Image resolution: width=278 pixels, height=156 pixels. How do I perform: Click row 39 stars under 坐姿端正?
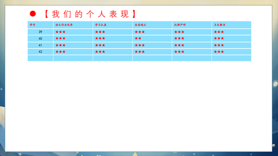(140, 32)
